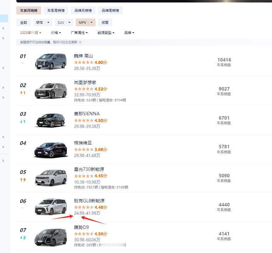
Task: Open the 2025年11月 month selector
Action: click(x=30, y=33)
